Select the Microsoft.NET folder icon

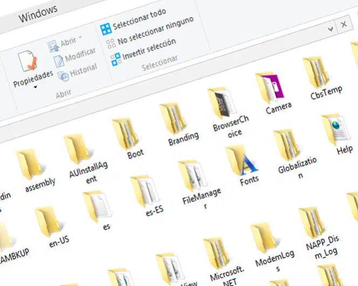217,253
